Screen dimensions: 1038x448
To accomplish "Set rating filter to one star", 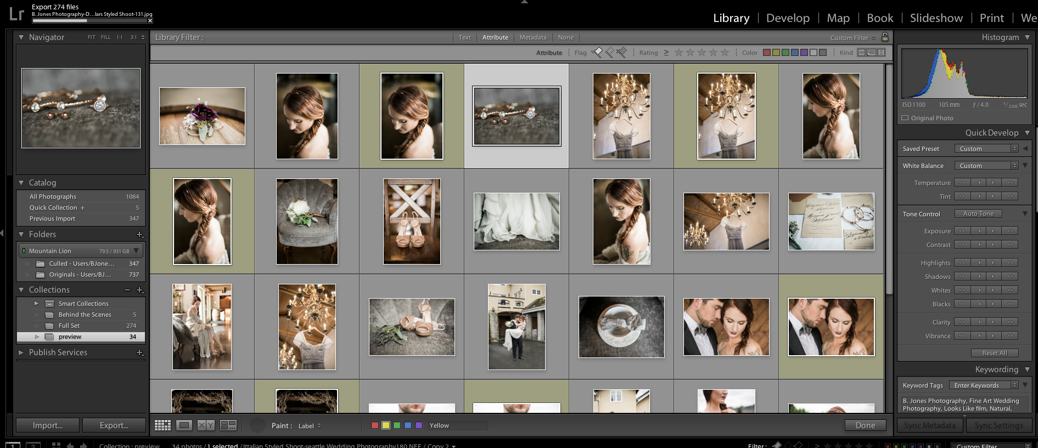I will [x=678, y=53].
